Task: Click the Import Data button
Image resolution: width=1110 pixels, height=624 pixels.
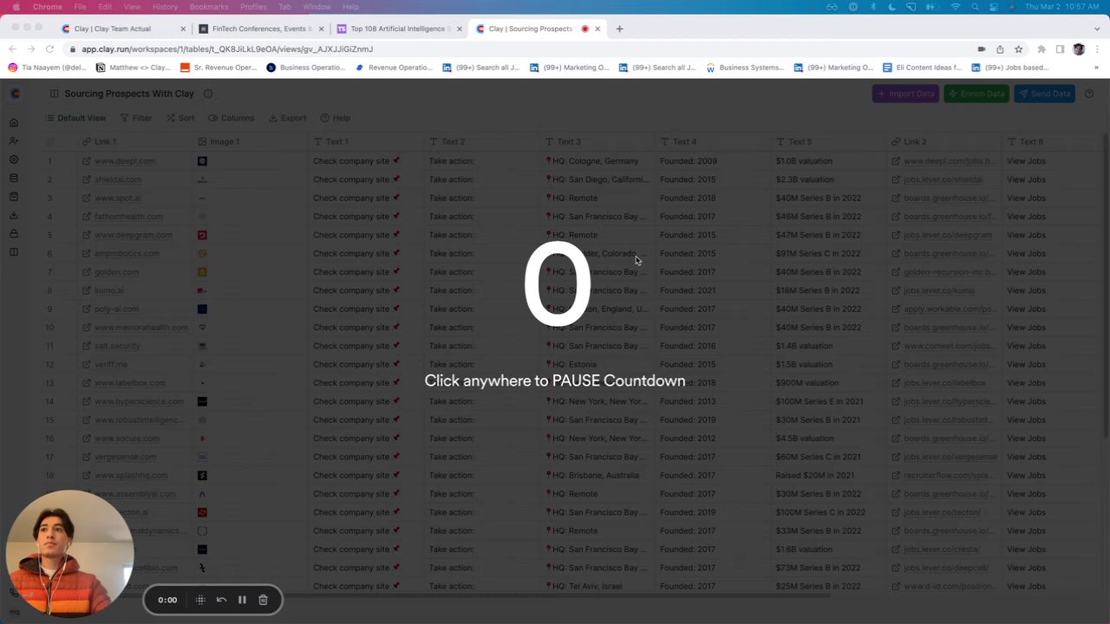Action: (905, 94)
